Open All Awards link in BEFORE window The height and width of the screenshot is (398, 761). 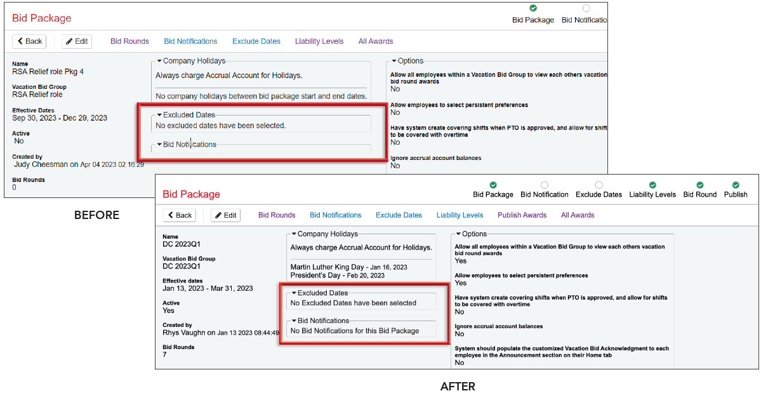(376, 41)
